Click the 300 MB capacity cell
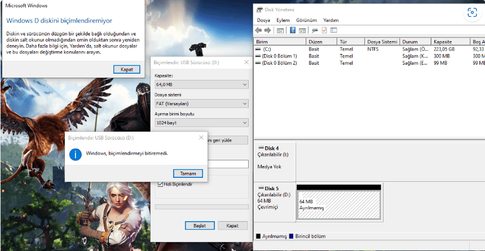The image size is (485, 251). point(442,56)
